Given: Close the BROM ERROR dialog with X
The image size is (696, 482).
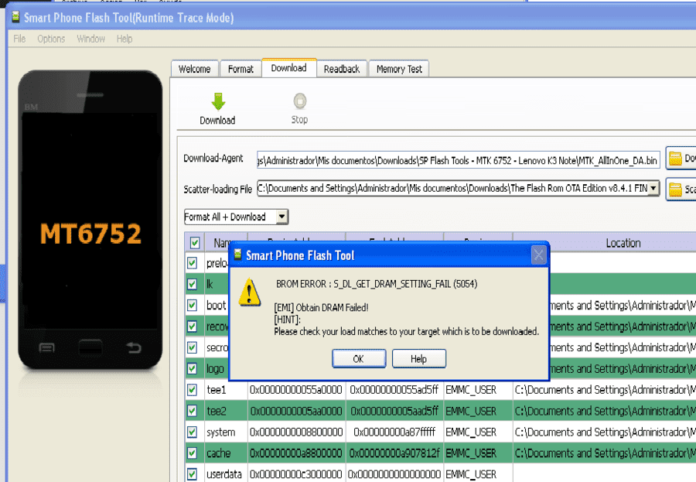Looking at the screenshot, I should pyautogui.click(x=538, y=255).
